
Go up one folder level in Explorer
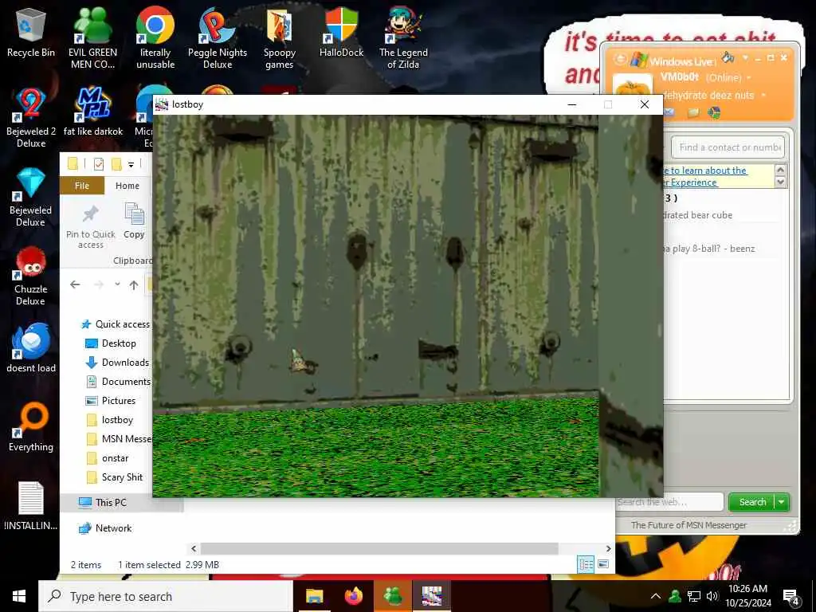[134, 284]
